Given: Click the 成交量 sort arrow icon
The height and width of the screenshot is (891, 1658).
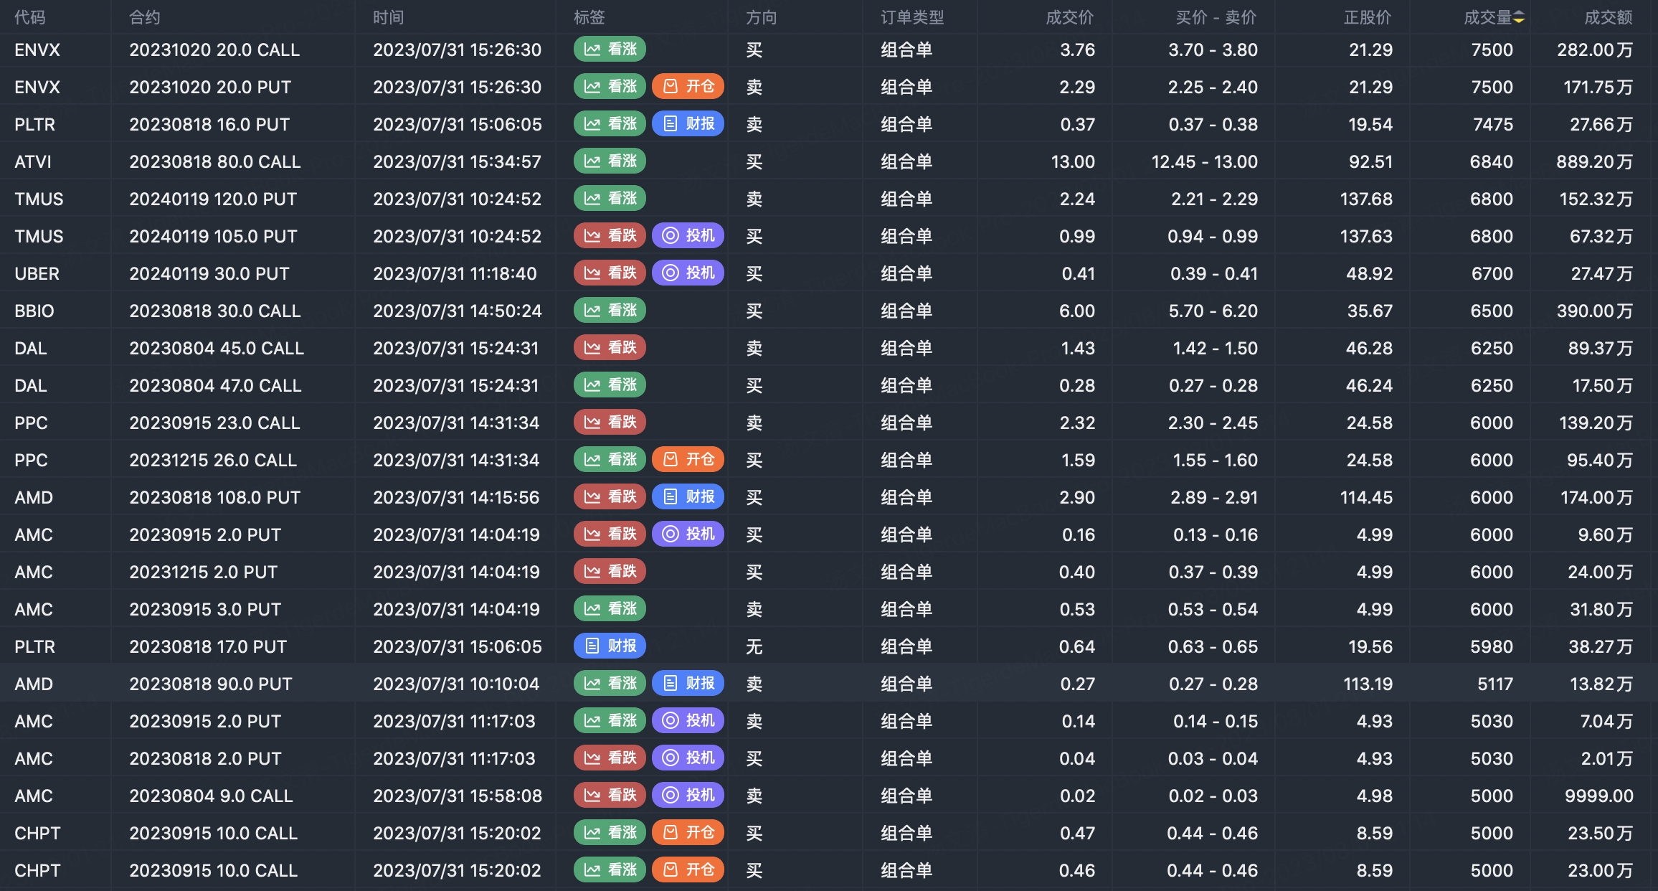Looking at the screenshot, I should (1519, 17).
